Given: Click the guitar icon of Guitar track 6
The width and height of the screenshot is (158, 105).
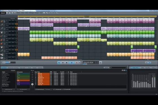Looking at the screenshot, I should (2, 40).
